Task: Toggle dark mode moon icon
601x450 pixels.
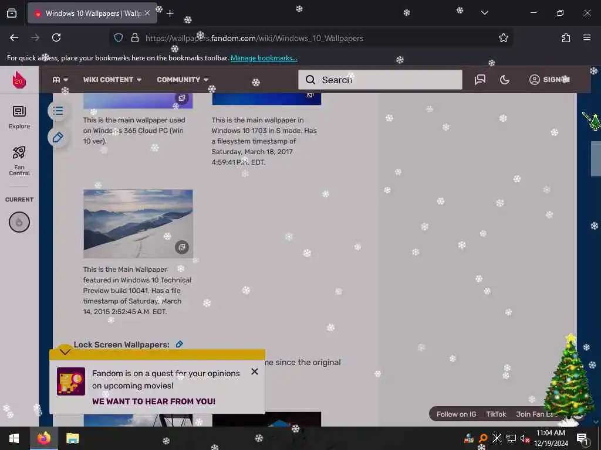Action: click(505, 80)
